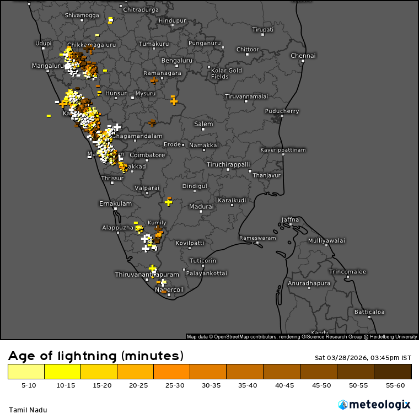Click the Coimbatore city label
This screenshot has width=419, height=419.
click(x=147, y=155)
